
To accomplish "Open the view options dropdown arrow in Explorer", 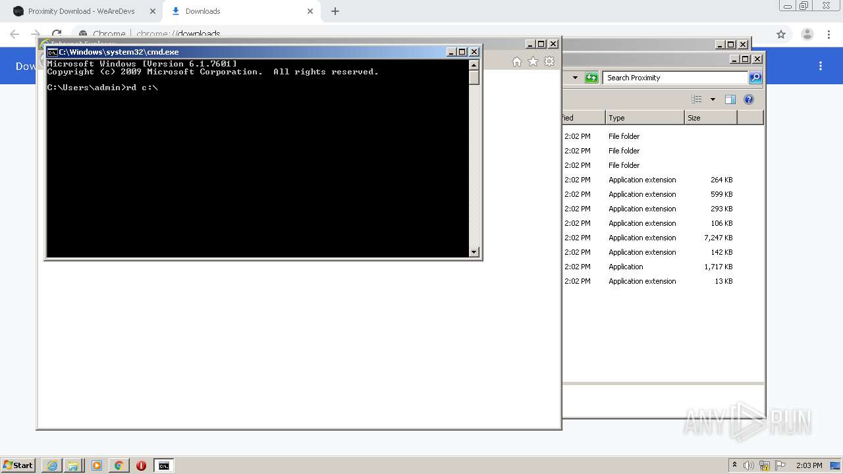I will pyautogui.click(x=713, y=99).
